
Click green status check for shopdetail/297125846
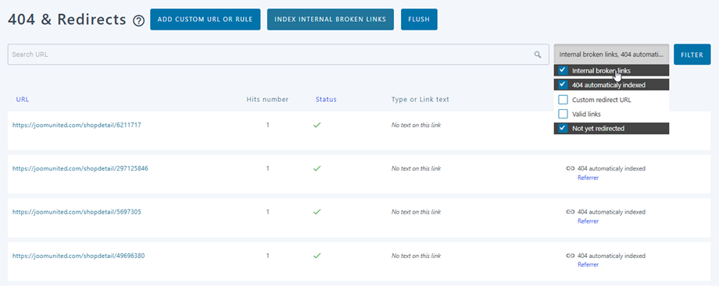(317, 168)
